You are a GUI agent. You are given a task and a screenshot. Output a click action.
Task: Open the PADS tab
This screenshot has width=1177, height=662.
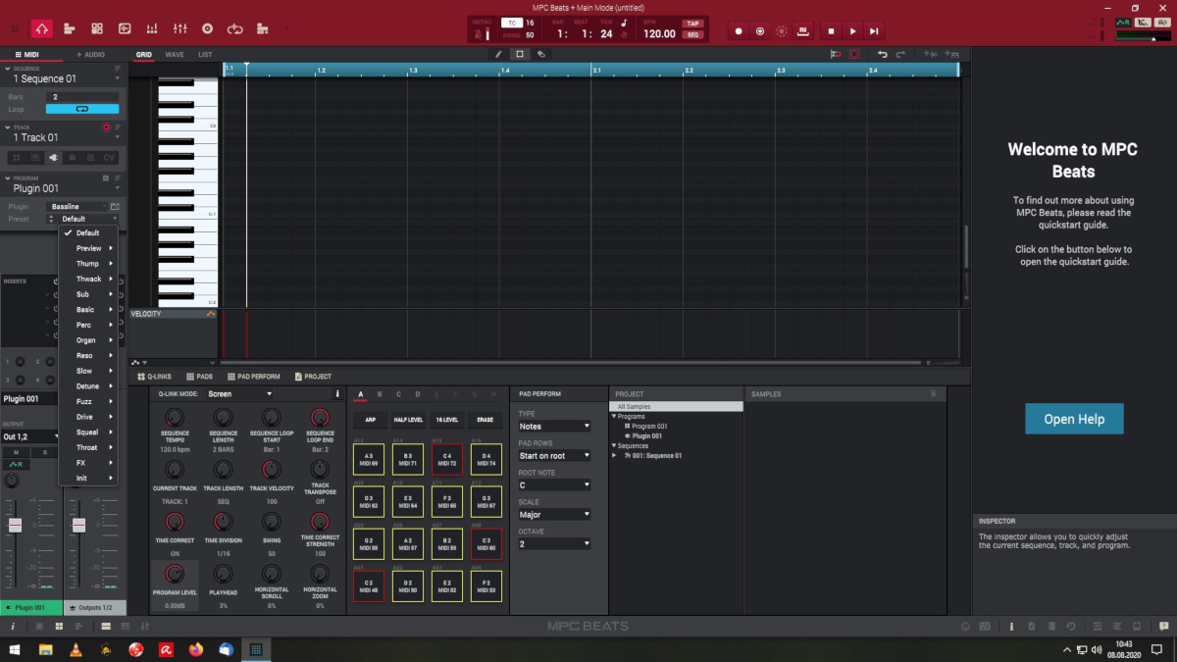point(199,377)
